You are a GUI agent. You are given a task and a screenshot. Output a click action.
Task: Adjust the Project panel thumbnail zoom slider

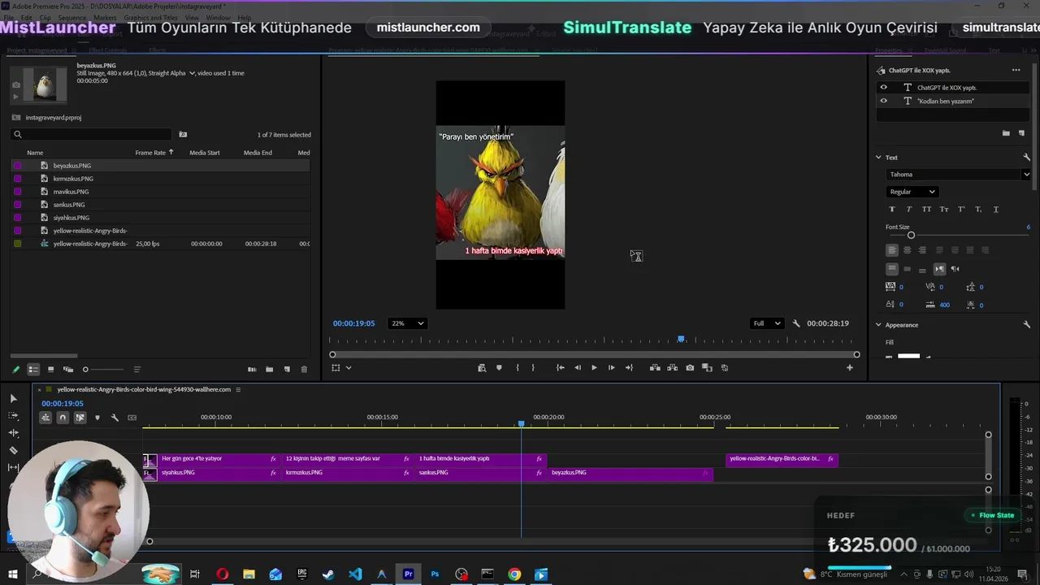(85, 370)
